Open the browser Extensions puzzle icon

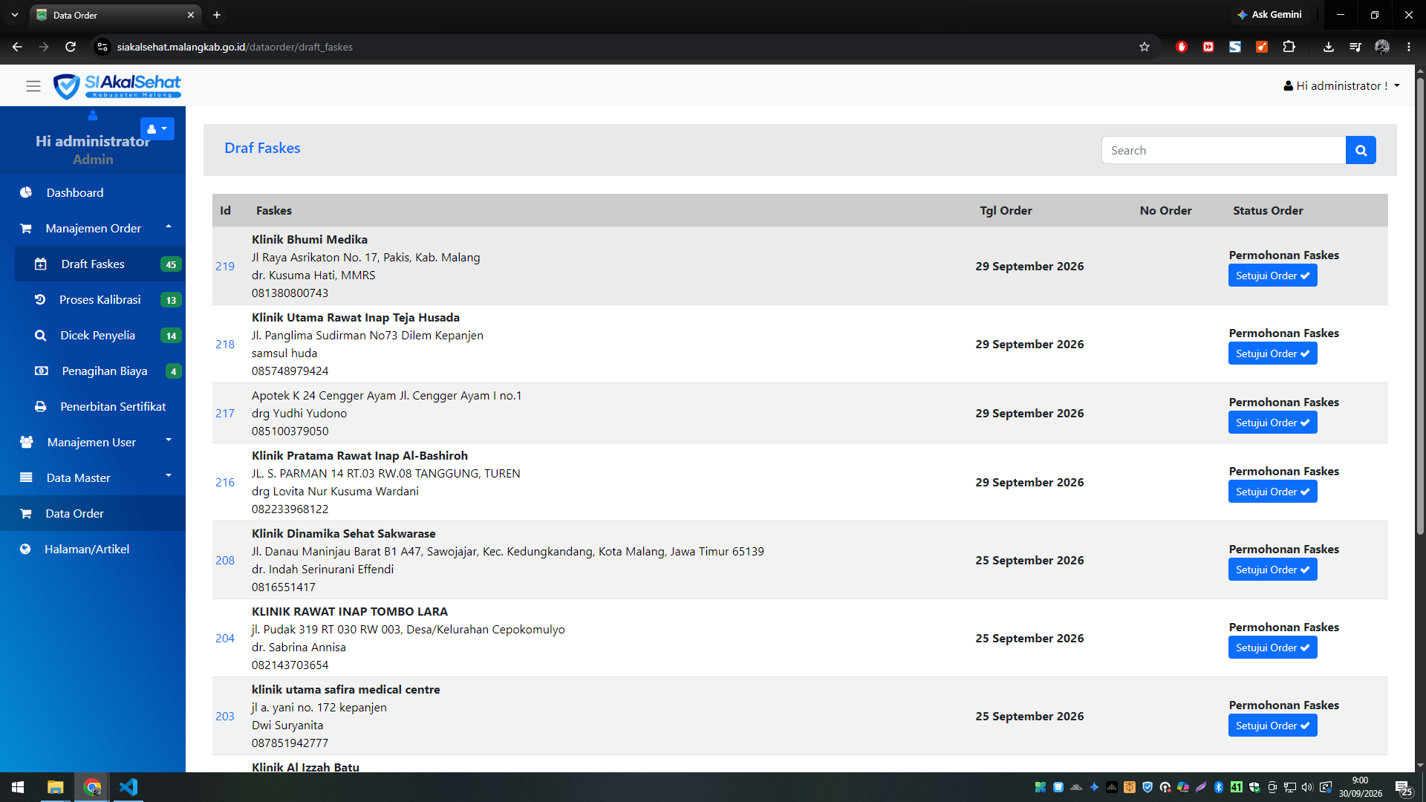tap(1289, 47)
